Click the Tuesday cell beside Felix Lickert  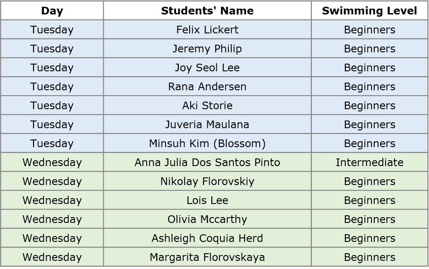click(52, 30)
